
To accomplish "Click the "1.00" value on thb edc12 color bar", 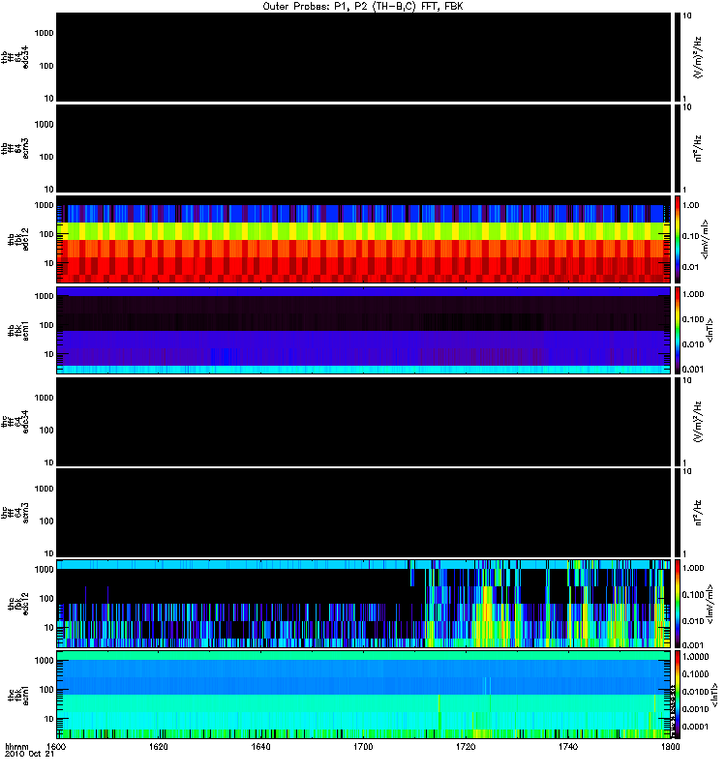I will click(x=690, y=205).
